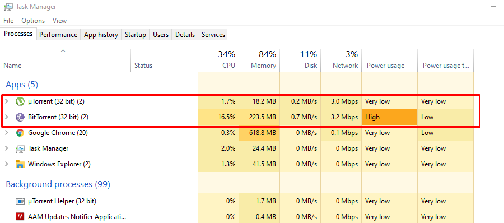Click the Task Manager row icon
Image resolution: width=504 pixels, height=223 pixels.
point(20,148)
